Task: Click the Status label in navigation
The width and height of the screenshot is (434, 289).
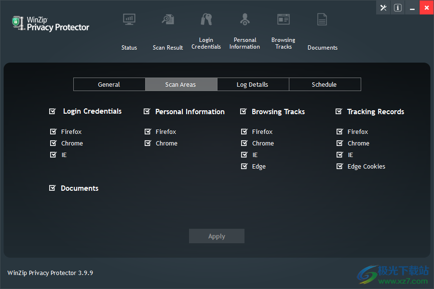Action: point(129,48)
